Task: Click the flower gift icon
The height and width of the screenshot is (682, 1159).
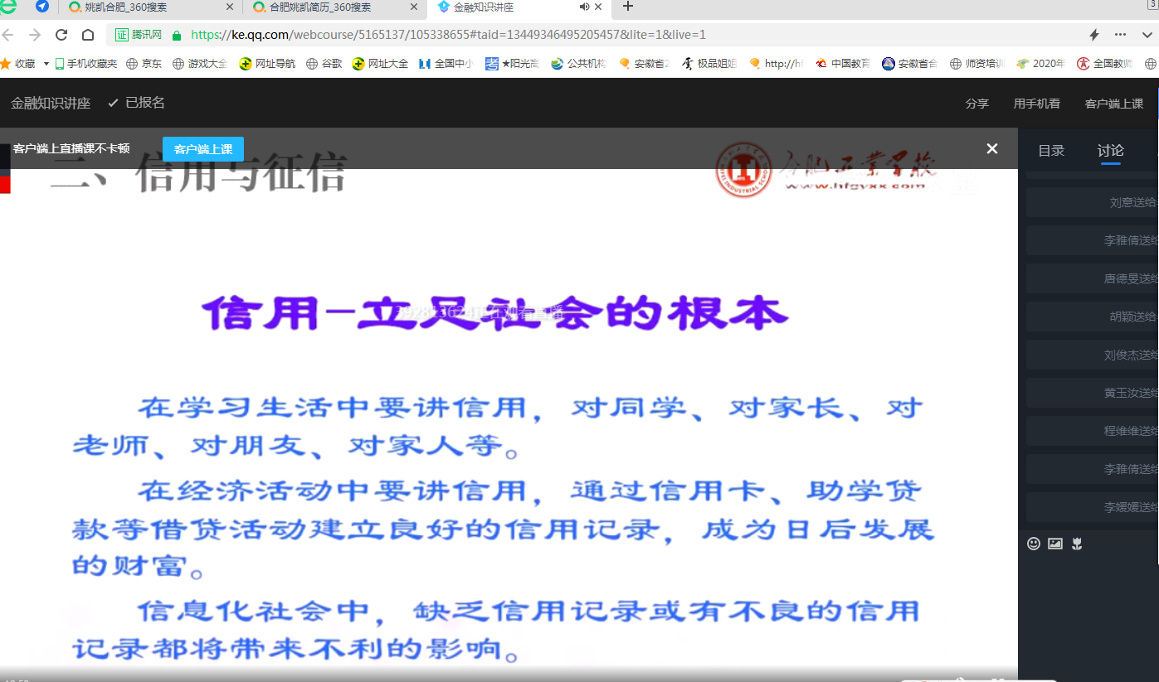Action: coord(1077,544)
